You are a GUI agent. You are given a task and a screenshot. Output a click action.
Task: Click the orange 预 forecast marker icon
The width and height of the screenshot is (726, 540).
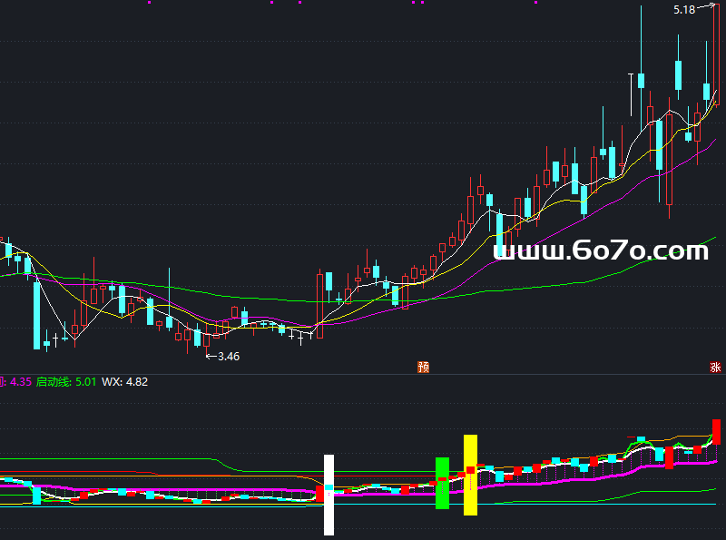423,367
